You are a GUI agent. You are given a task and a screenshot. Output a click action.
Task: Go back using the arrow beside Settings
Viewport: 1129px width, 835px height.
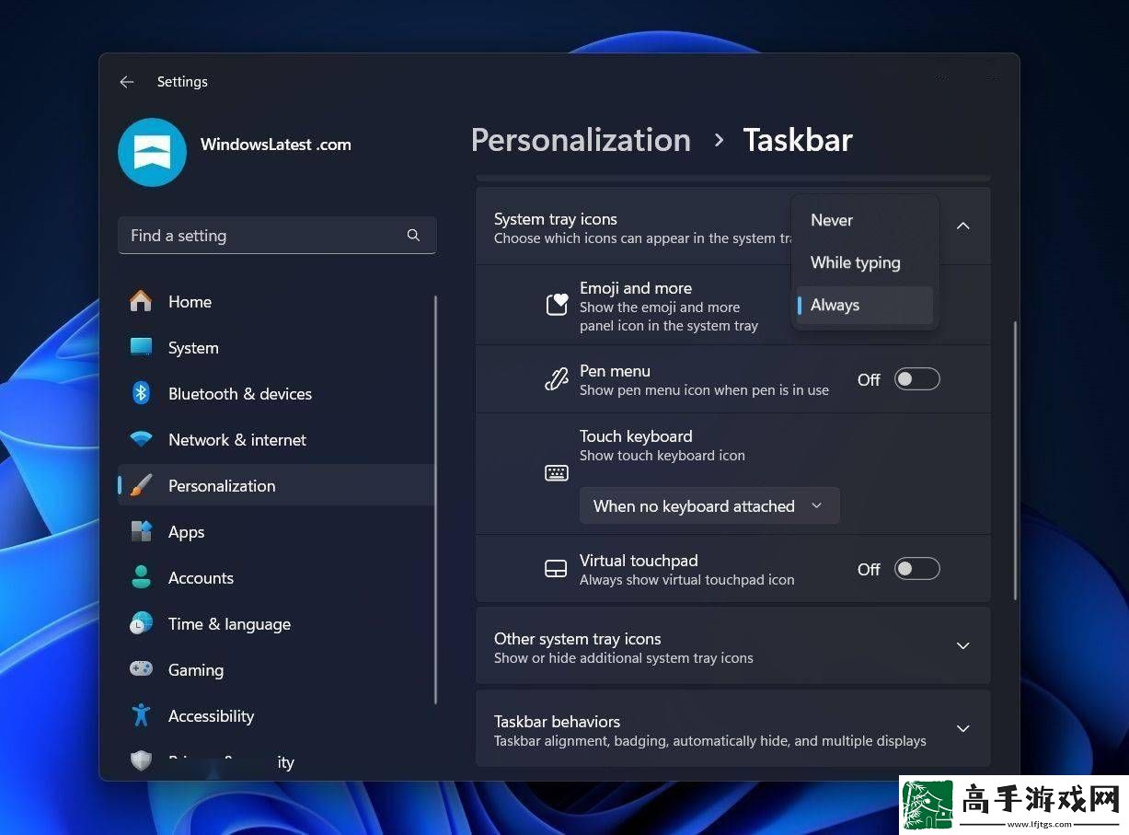click(x=127, y=82)
